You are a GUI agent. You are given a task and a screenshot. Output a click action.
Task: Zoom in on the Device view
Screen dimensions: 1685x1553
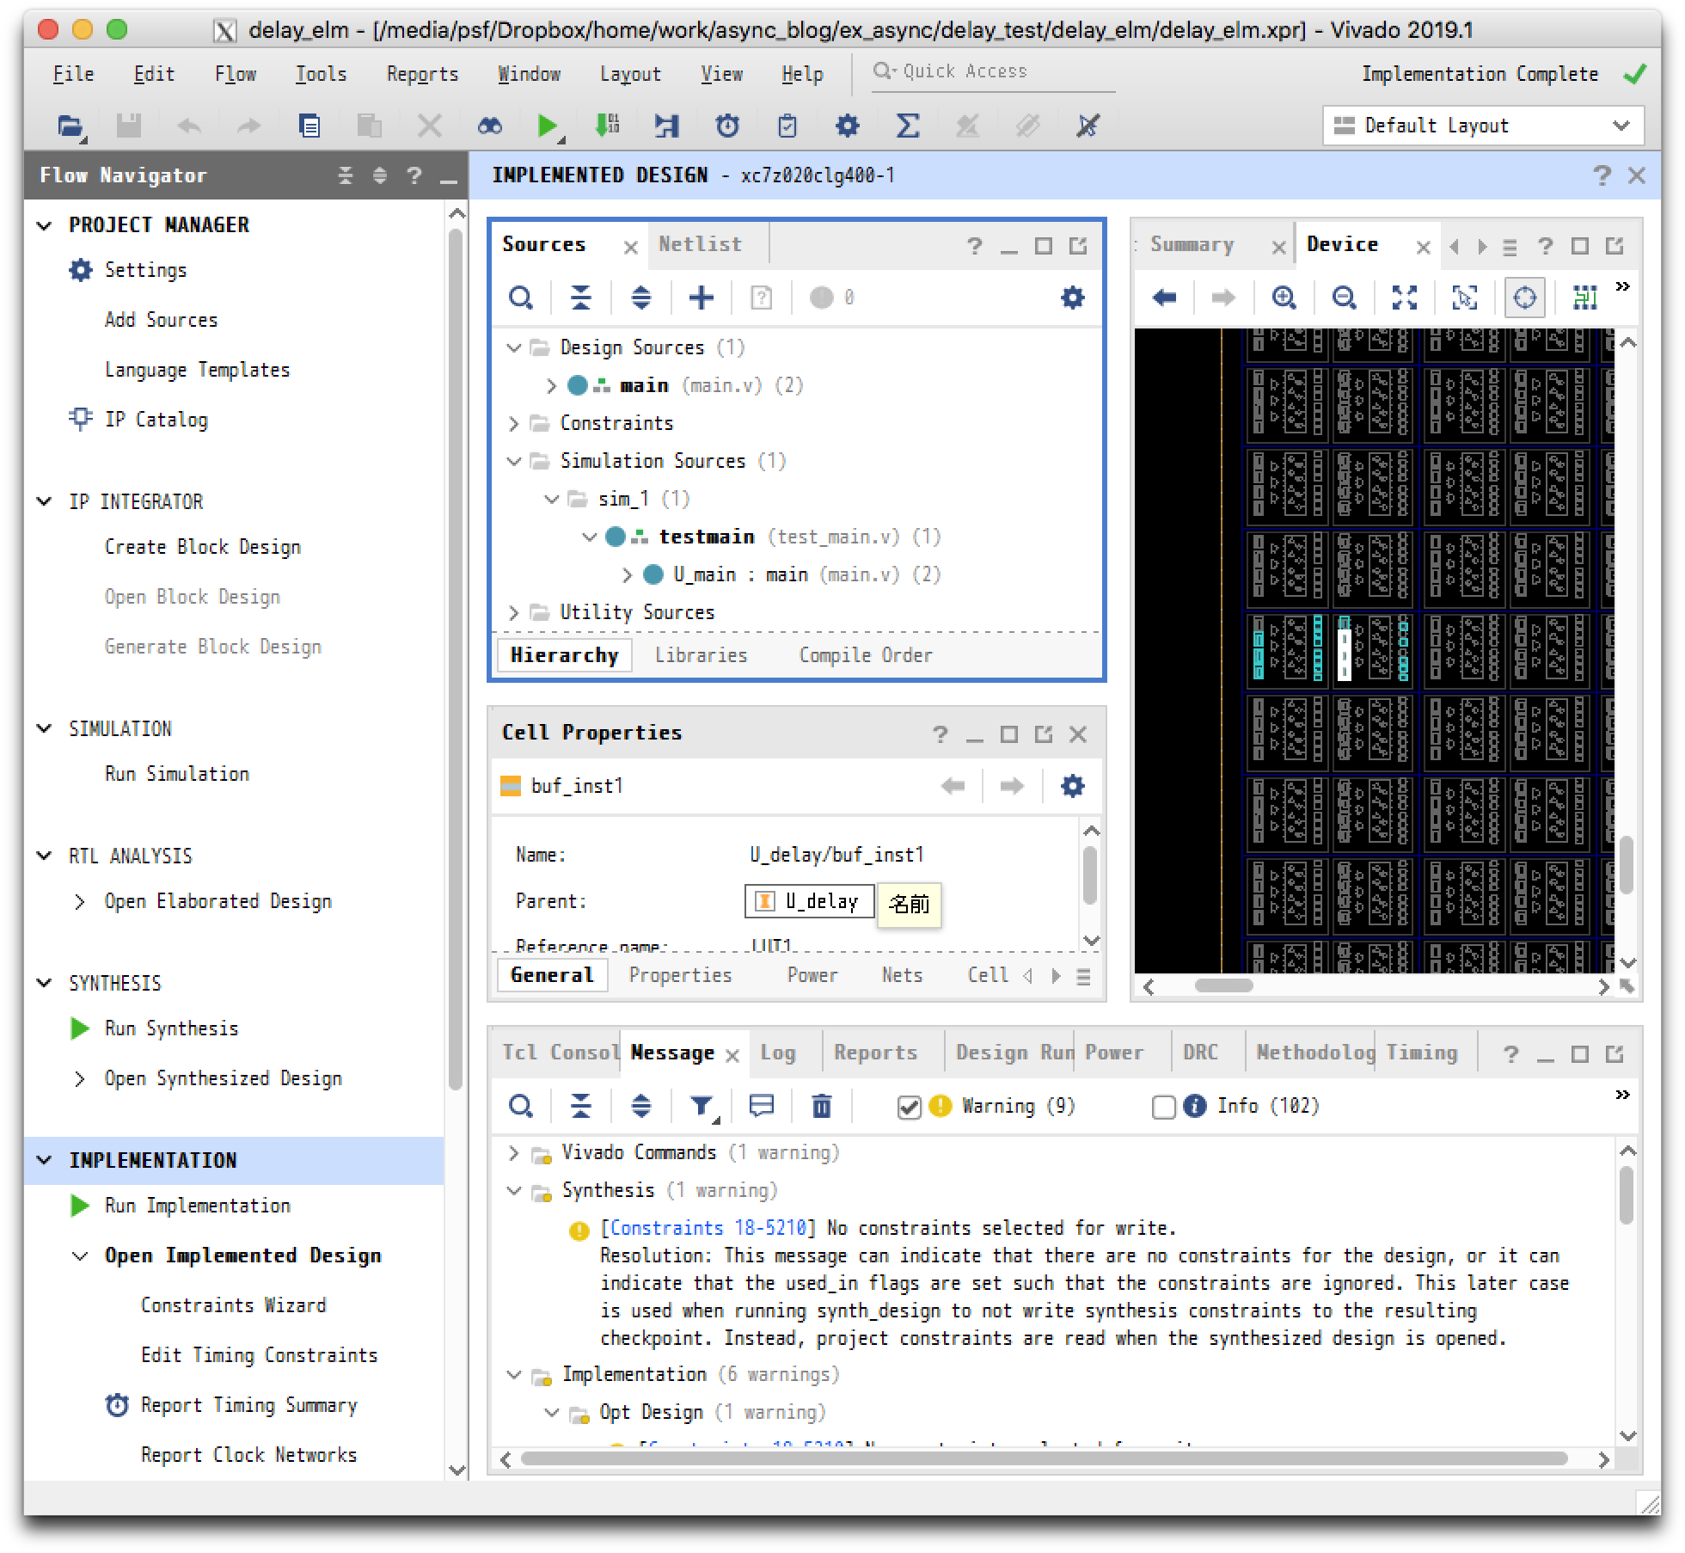(1284, 298)
